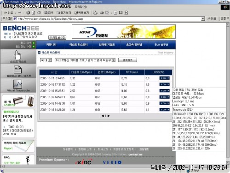Open the 인터넷 기상도 navigation tab
The width and height of the screenshot is (230, 173).
coord(107,45)
